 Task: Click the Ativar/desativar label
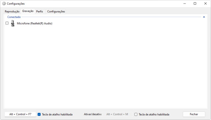pyautogui.click(x=93, y=114)
